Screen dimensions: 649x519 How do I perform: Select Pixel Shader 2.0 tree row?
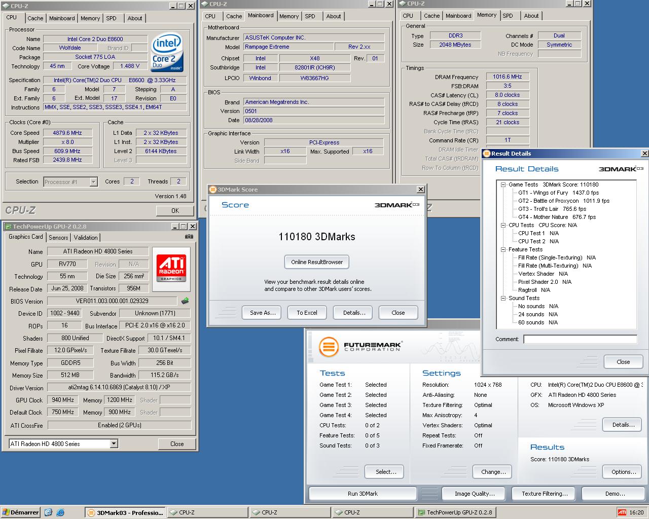tap(545, 282)
